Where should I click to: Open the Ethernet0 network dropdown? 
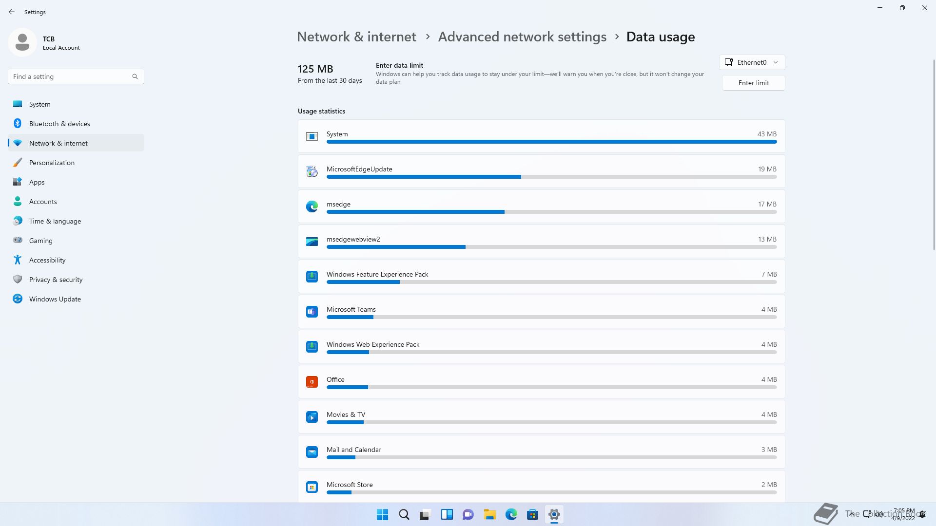tap(752, 62)
